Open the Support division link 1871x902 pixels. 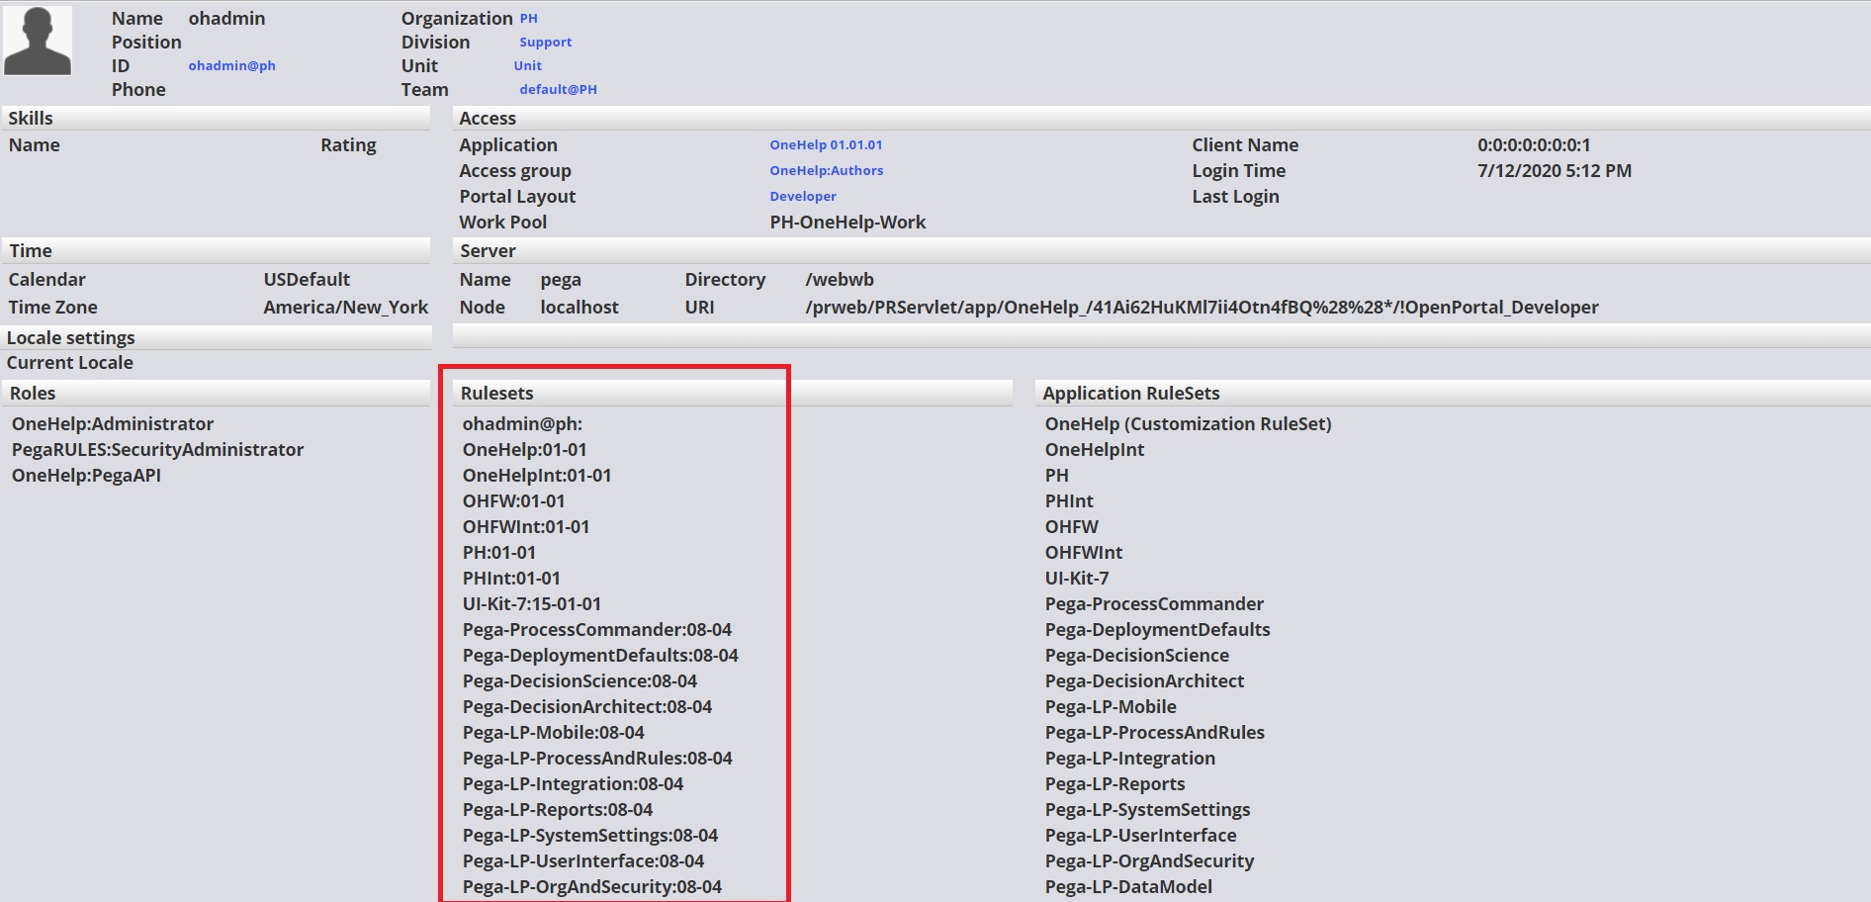545,42
